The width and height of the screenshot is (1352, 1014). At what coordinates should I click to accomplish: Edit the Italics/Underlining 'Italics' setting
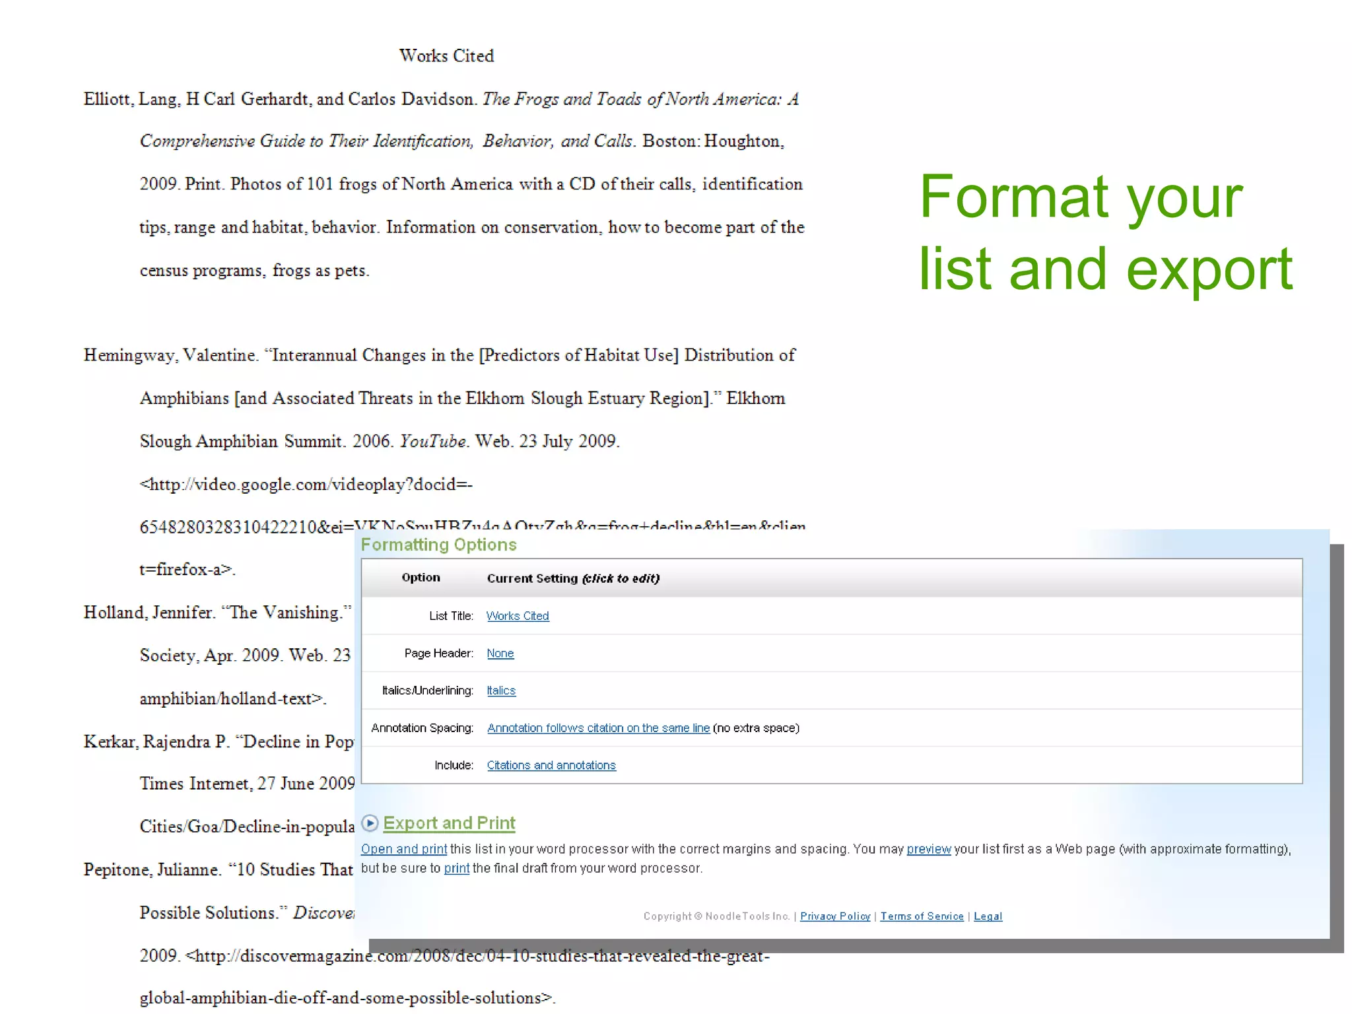[501, 691]
